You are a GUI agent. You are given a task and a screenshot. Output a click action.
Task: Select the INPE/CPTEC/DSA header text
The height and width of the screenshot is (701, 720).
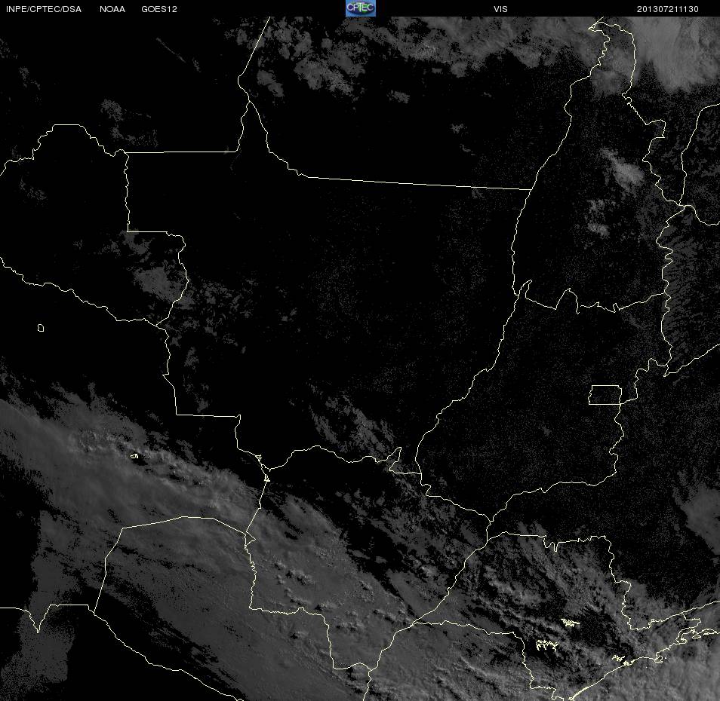[x=44, y=9]
